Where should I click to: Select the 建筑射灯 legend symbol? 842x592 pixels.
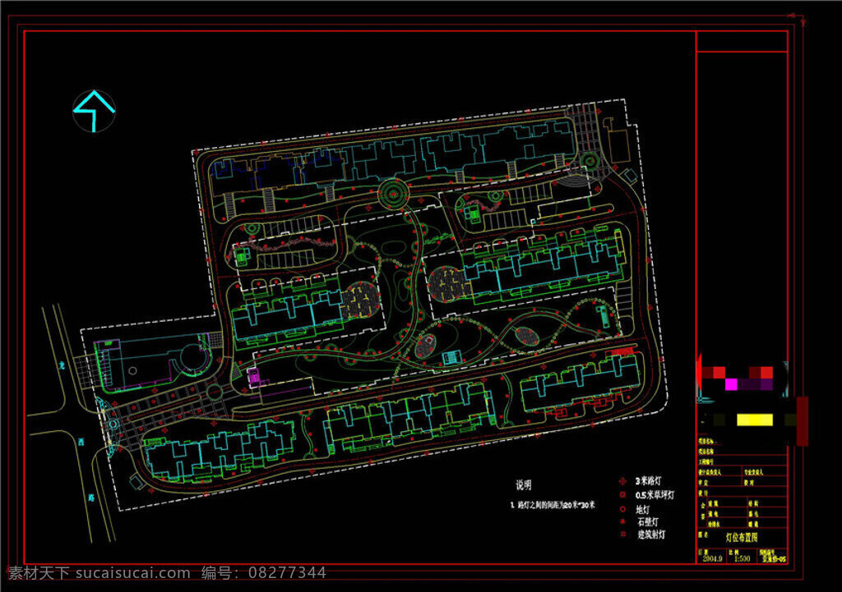(623, 534)
